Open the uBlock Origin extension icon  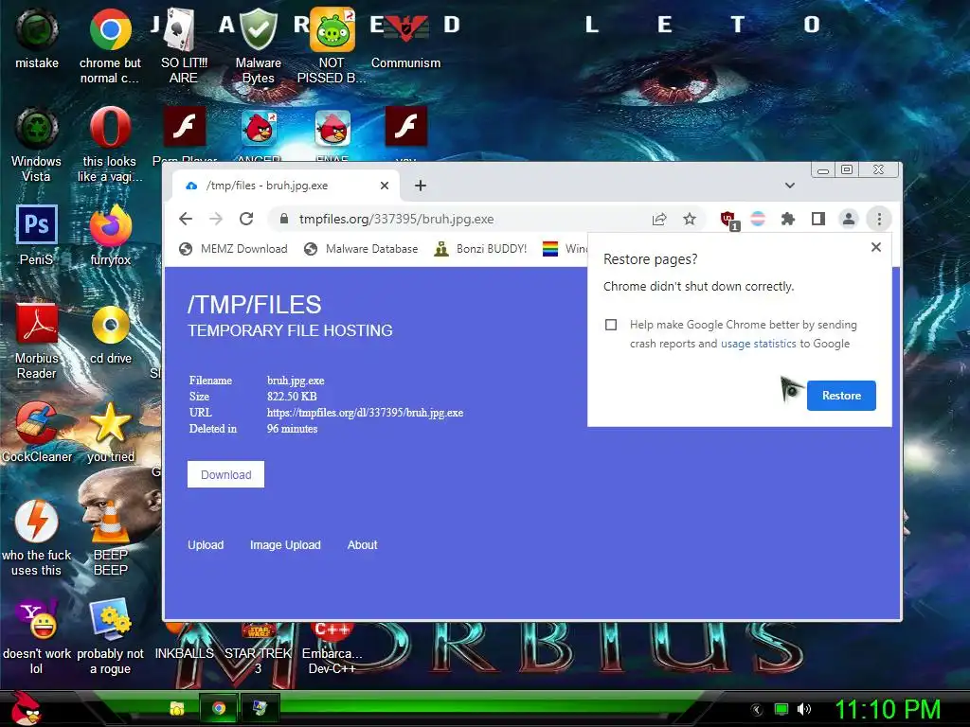(x=728, y=220)
